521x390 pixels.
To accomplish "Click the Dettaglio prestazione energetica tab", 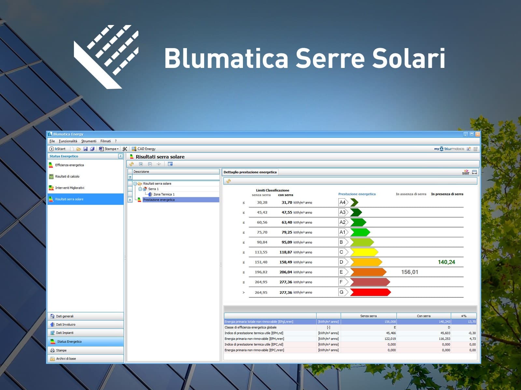I will pos(250,172).
